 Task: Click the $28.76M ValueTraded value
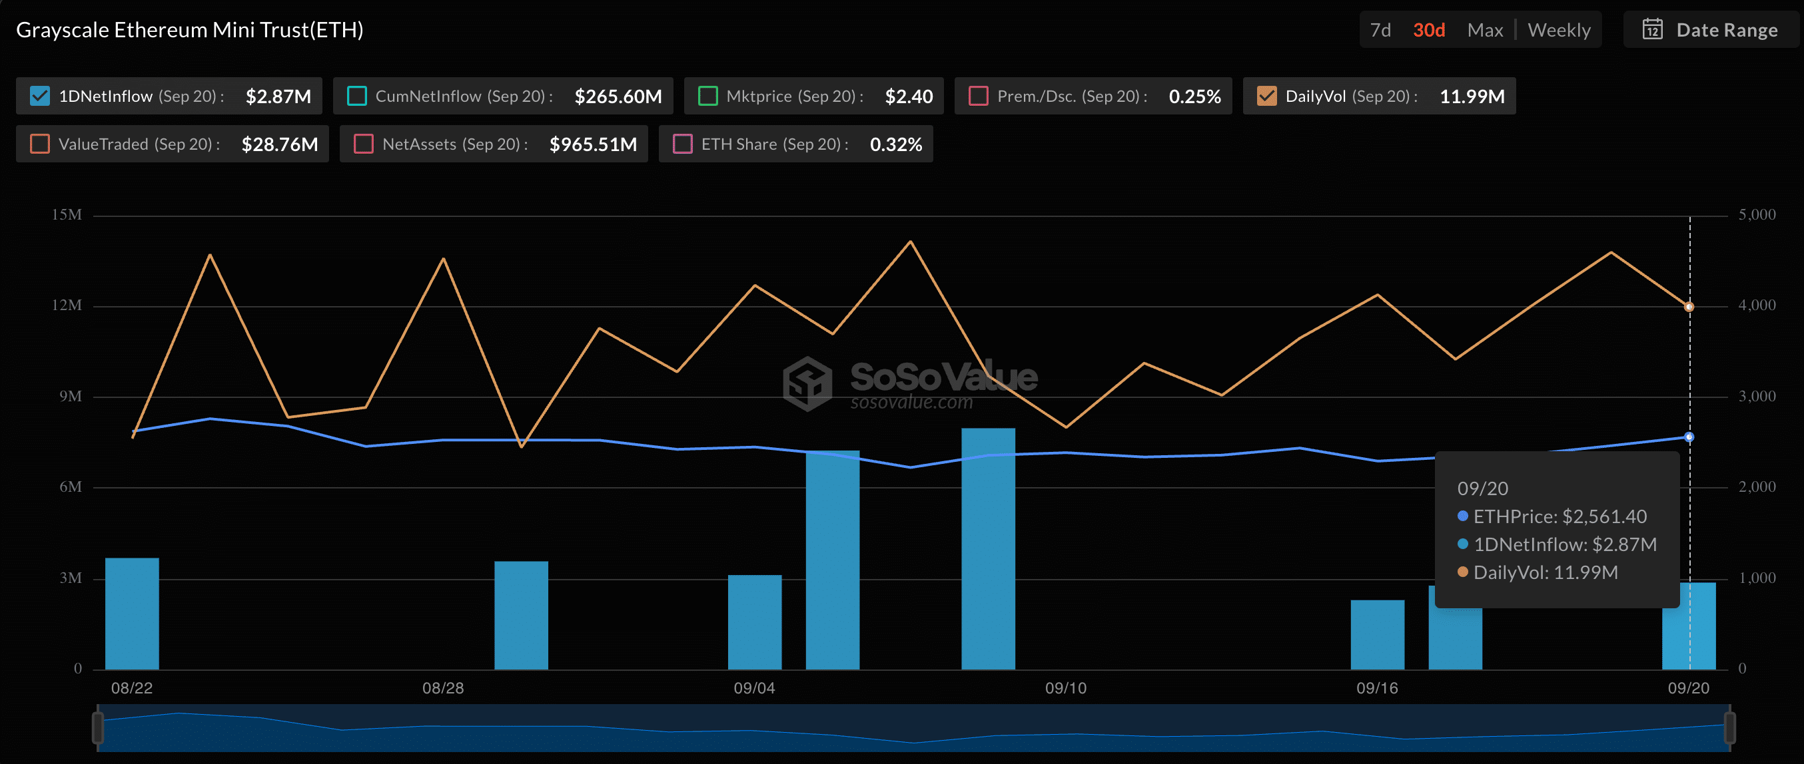coord(279,144)
